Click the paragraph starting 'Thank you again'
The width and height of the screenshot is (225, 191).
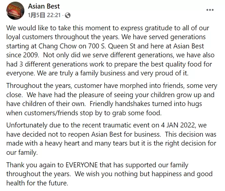109,174
